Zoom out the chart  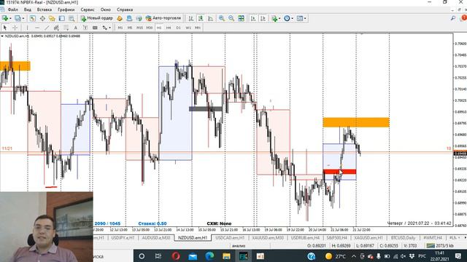[231, 18]
